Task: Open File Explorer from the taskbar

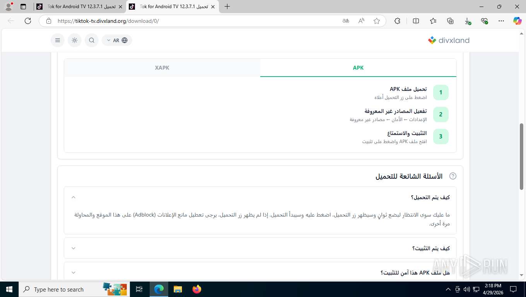Action: pos(178,289)
